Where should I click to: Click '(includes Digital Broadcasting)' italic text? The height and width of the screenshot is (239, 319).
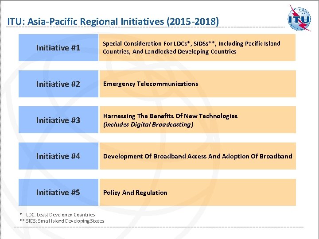pyautogui.click(x=148, y=124)
